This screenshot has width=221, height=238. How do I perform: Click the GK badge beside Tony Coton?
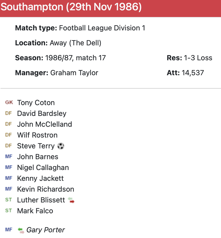tap(9, 103)
